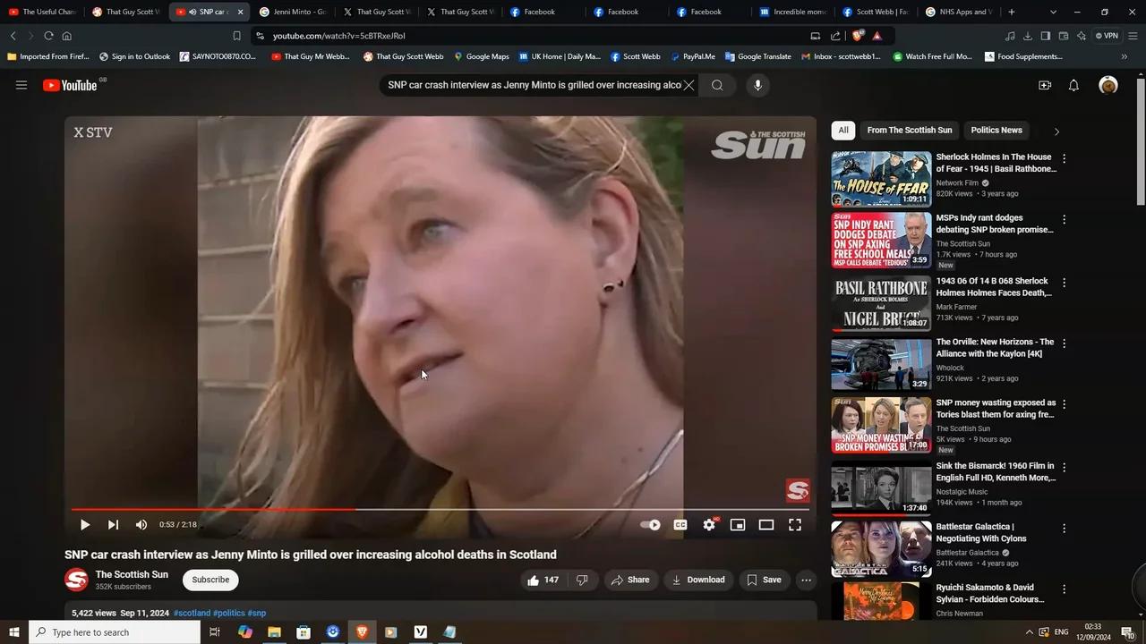The height and width of the screenshot is (644, 1146).
Task: Toggle the autoplay switch
Action: (651, 525)
